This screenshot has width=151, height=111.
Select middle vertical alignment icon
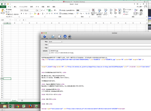coord(49,10)
